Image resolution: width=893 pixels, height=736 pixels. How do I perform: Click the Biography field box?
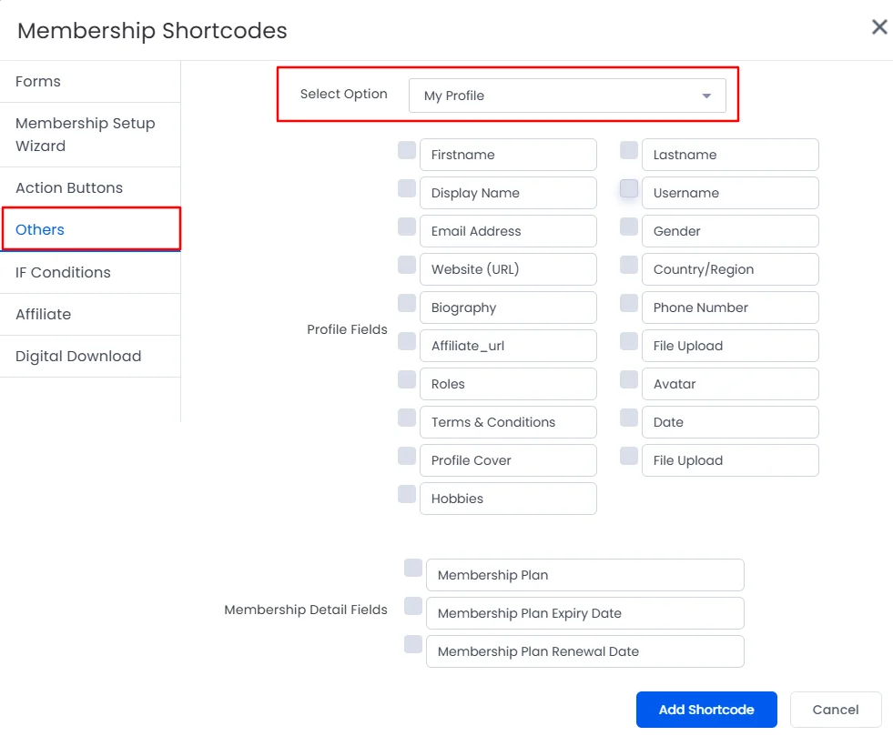point(508,308)
